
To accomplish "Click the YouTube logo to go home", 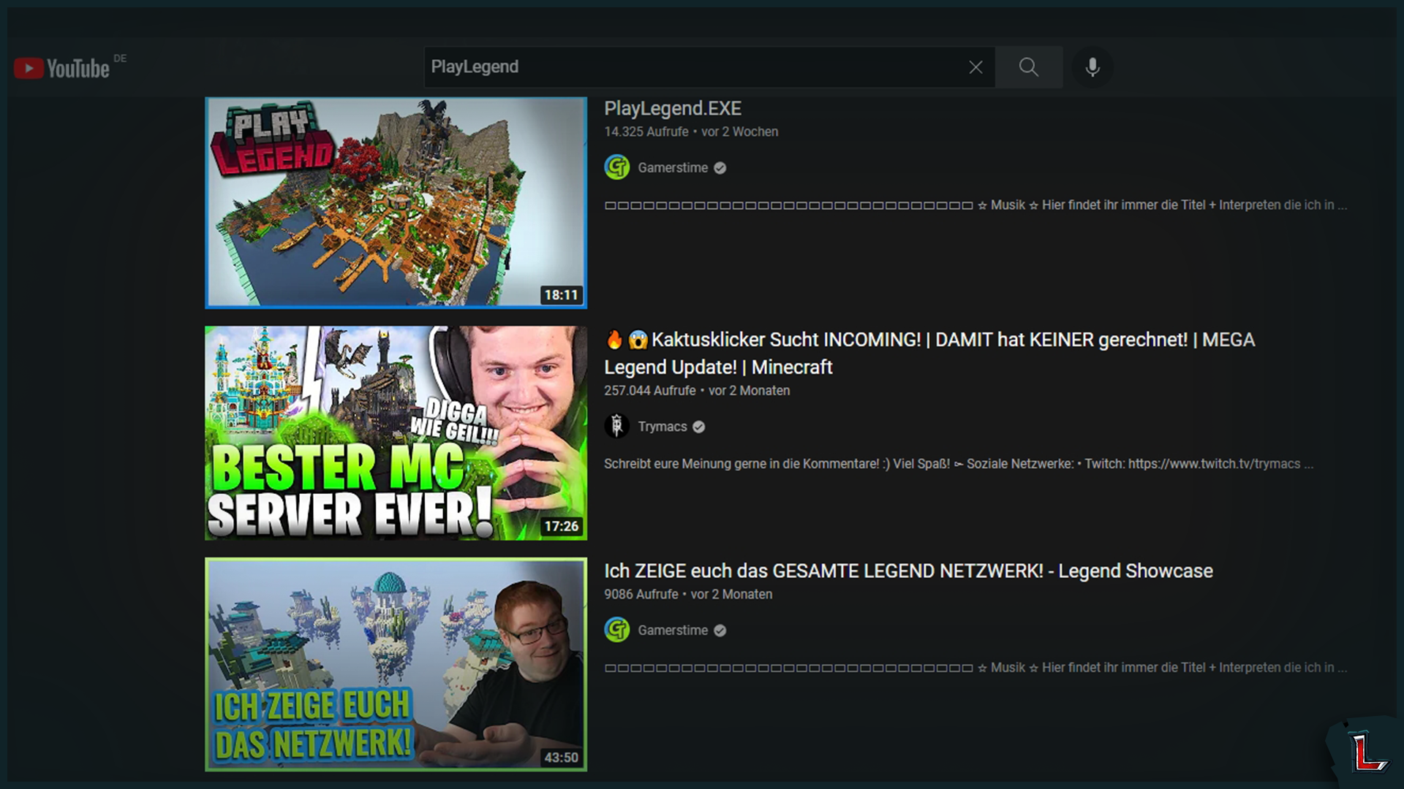I will (62, 68).
